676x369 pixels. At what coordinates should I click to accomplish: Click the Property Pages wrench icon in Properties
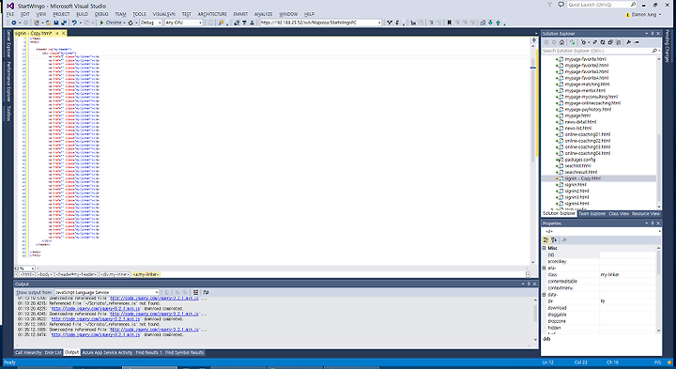564,239
